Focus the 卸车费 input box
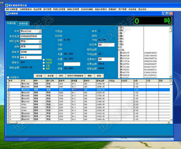The image size is (181, 149). point(106,45)
